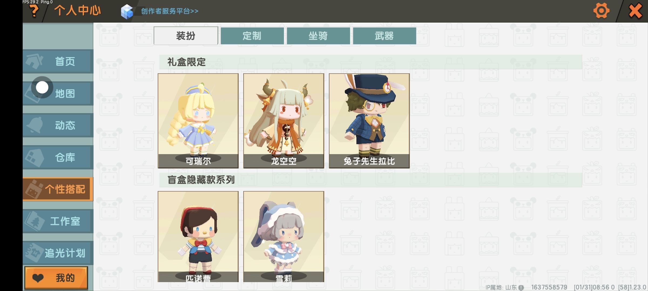The width and height of the screenshot is (648, 291).
Task: Click the house icon beside 首页
Action: pyautogui.click(x=34, y=61)
